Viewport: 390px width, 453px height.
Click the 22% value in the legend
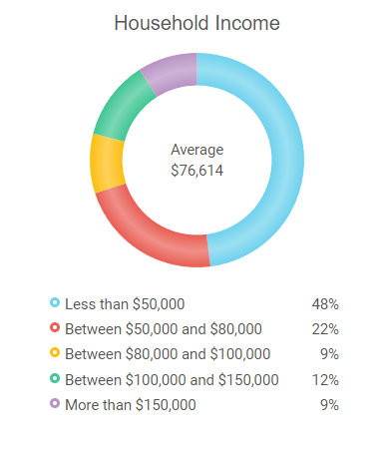325,329
